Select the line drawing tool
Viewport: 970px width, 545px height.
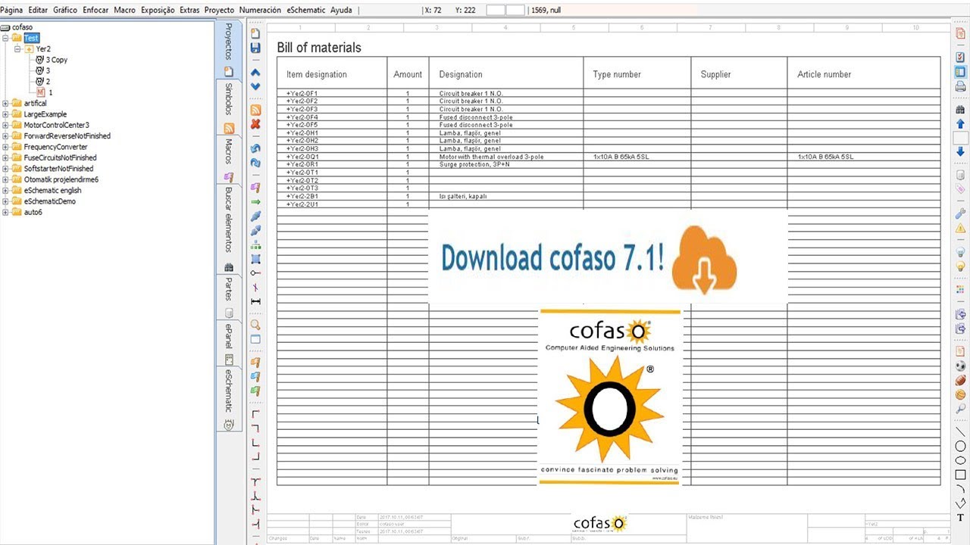960,432
